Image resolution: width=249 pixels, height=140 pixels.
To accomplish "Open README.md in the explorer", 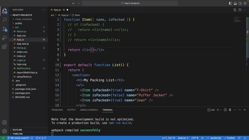I will [22, 97].
